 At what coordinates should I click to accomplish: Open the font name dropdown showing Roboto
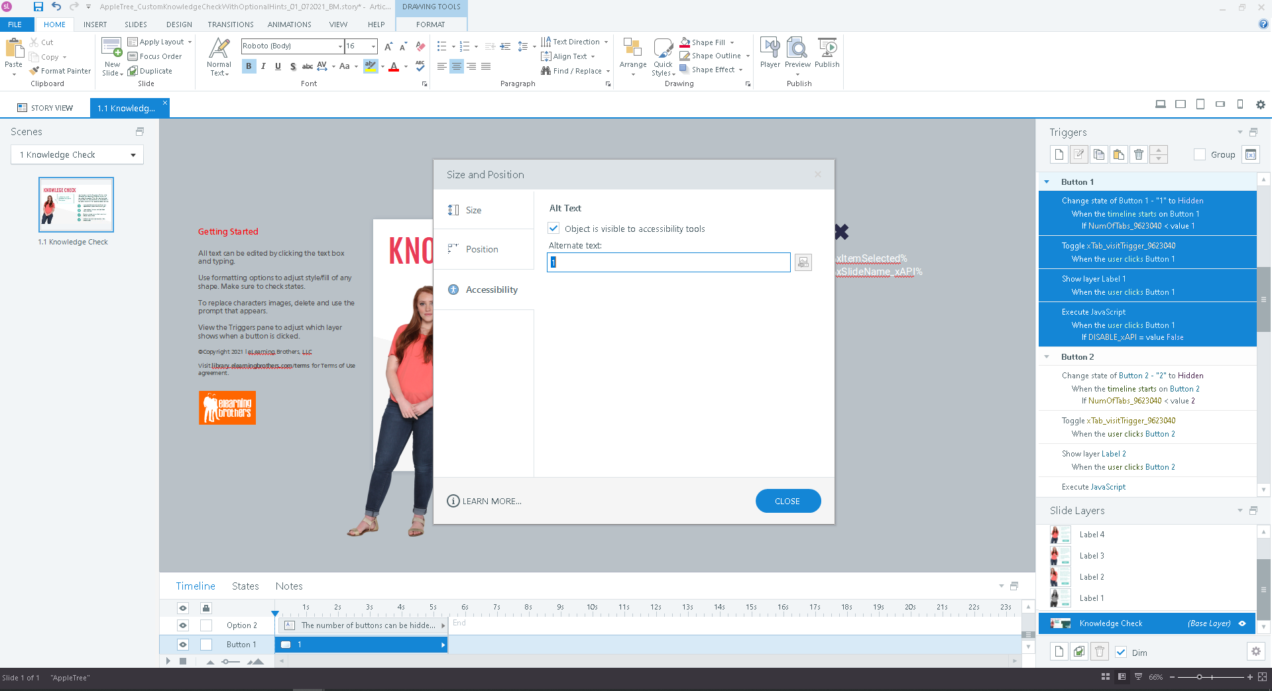point(340,46)
